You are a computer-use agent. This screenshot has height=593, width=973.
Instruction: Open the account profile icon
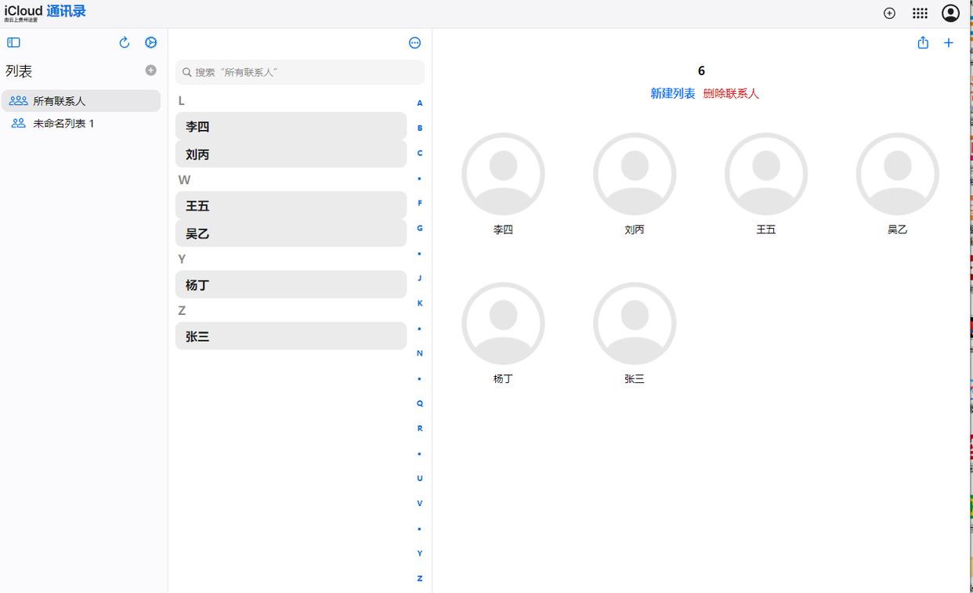point(950,13)
